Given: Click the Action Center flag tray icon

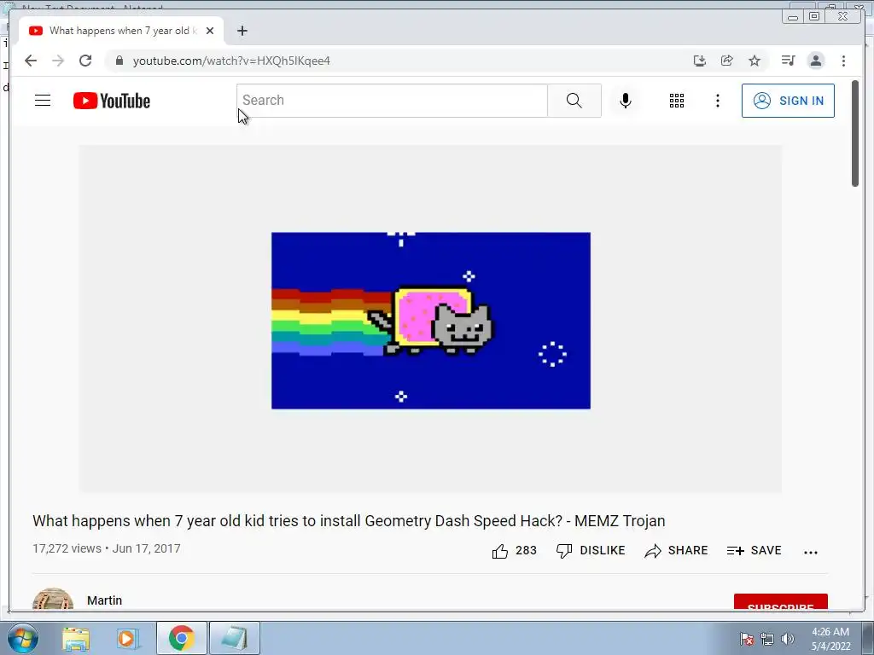Looking at the screenshot, I should click(x=746, y=639).
